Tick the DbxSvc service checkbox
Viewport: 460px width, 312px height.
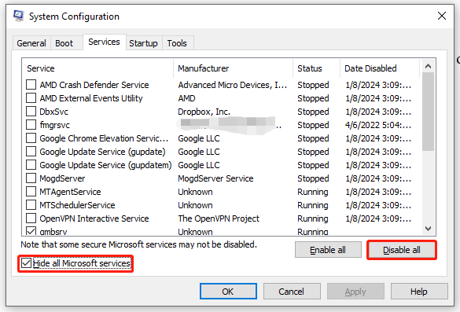[31, 112]
